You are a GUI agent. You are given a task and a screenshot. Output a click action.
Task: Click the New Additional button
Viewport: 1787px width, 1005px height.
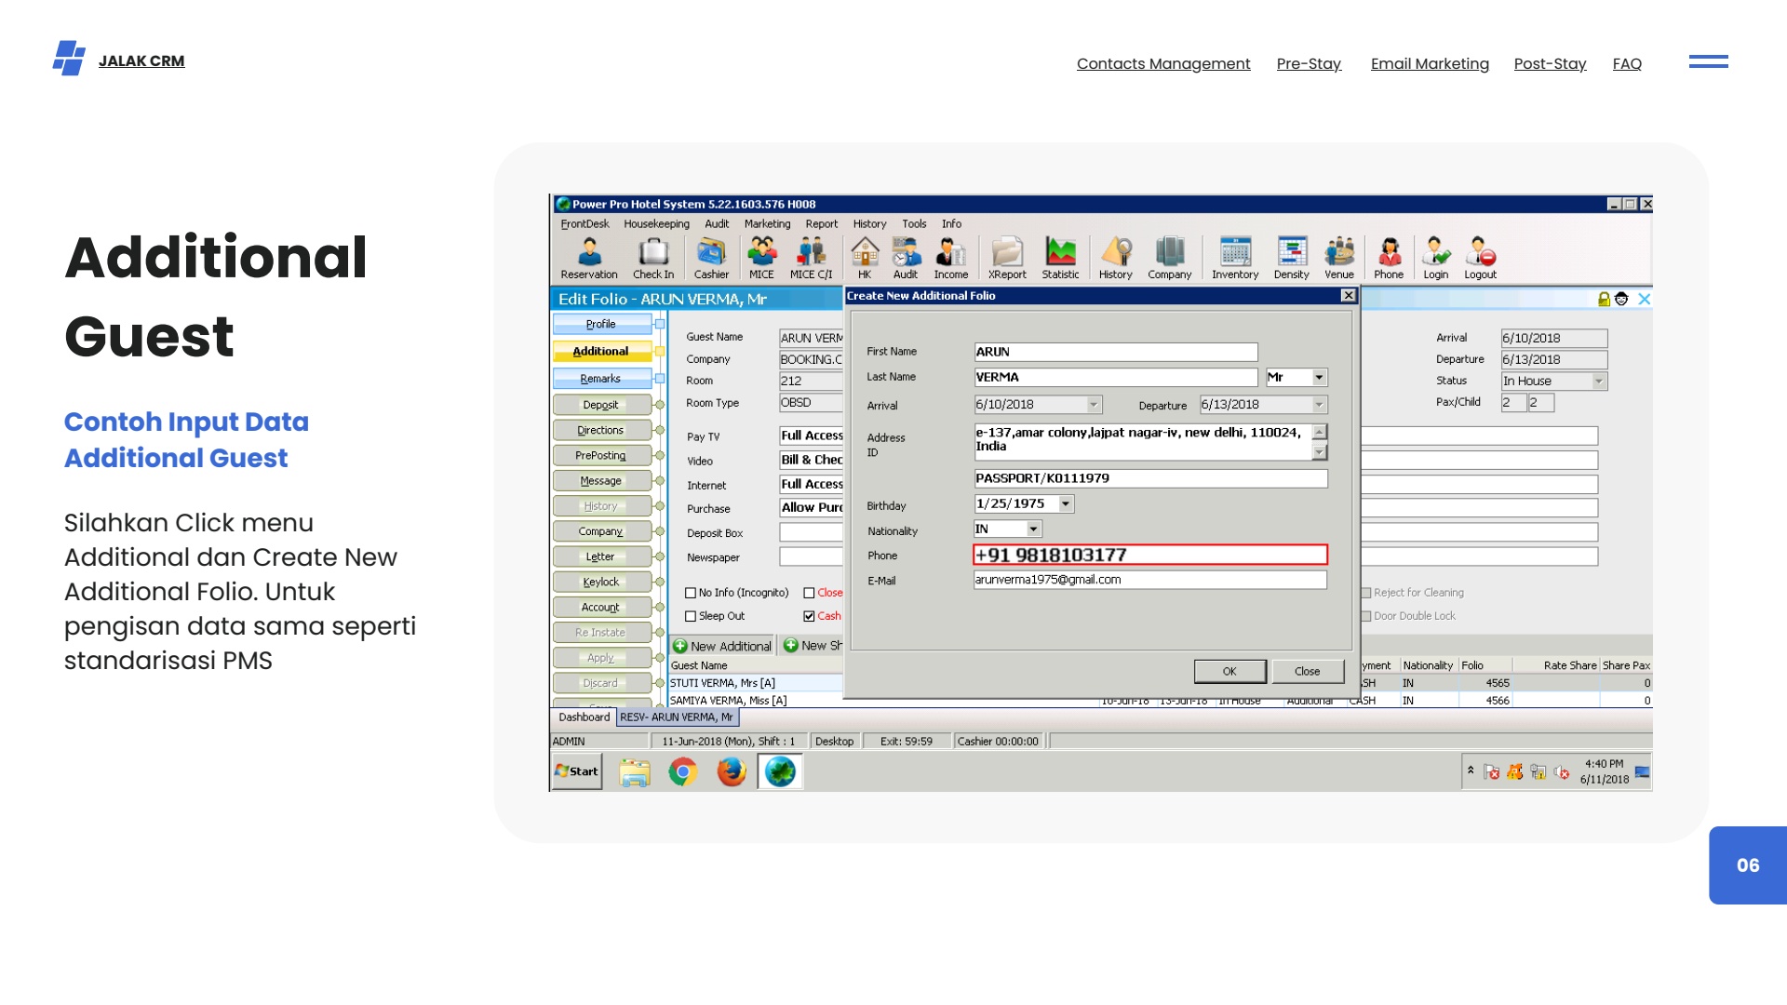[722, 646]
